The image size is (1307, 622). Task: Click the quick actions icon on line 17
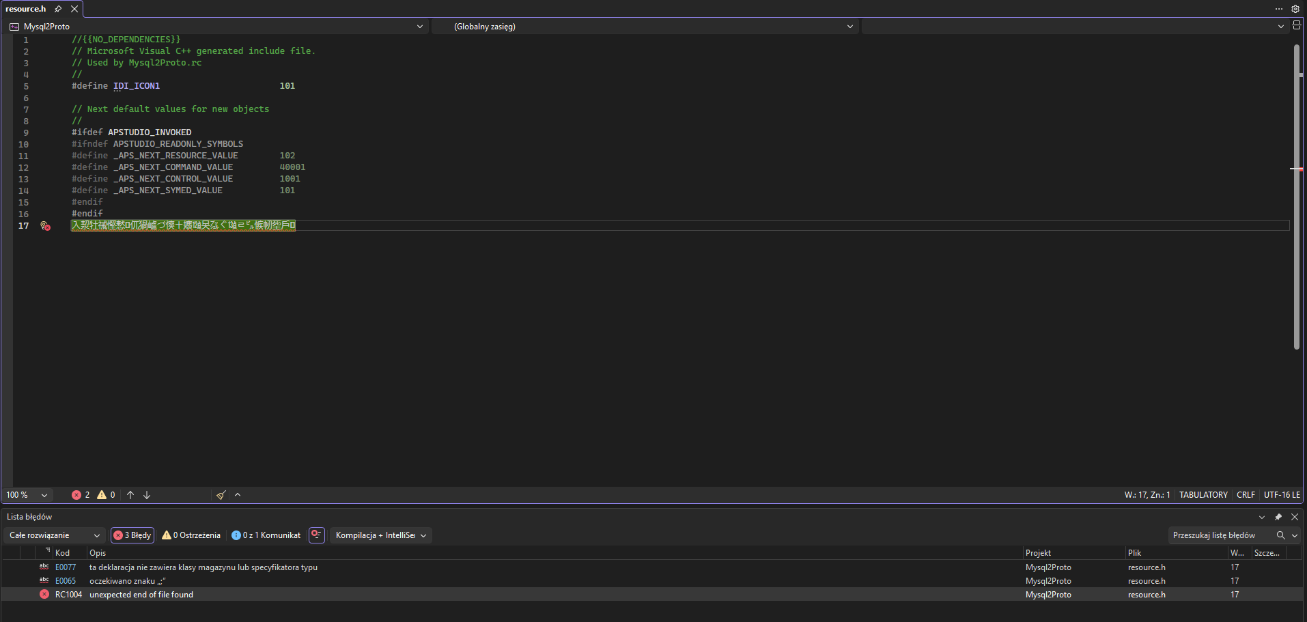click(x=45, y=226)
